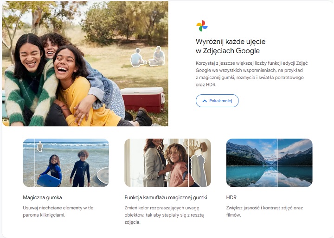Click the "Funkcja kamuflażu magicznej gumki" title
Screen dimensions: 334x238
point(166,197)
